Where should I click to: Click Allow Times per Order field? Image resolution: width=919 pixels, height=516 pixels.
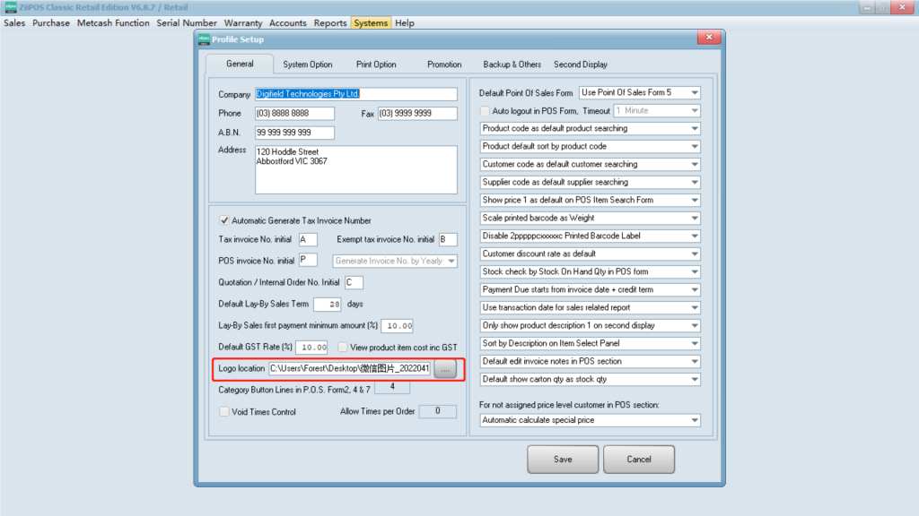(x=437, y=411)
